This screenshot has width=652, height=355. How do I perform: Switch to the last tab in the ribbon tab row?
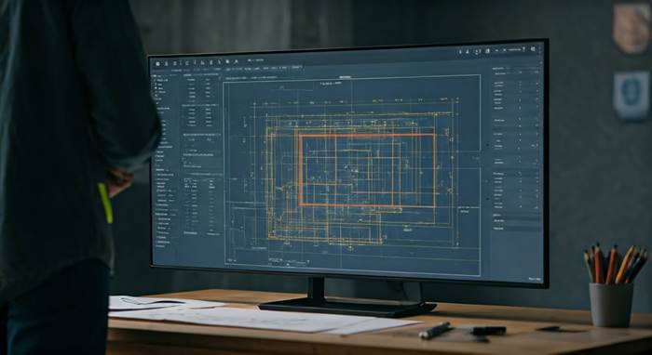[296, 67]
